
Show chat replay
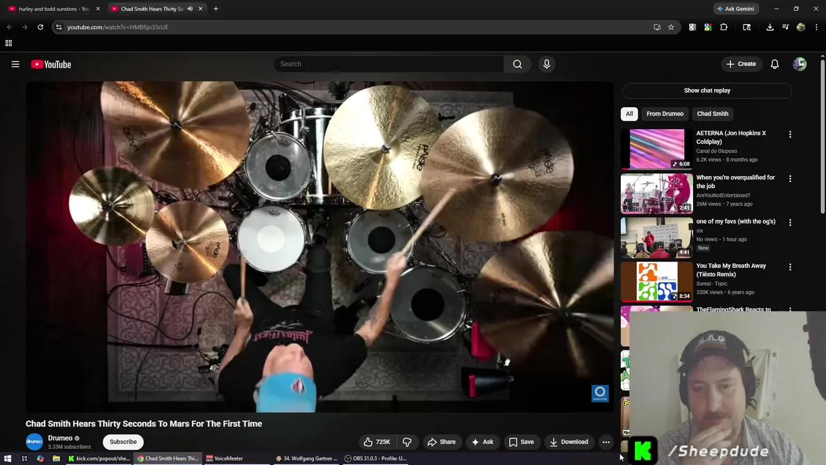[707, 90]
